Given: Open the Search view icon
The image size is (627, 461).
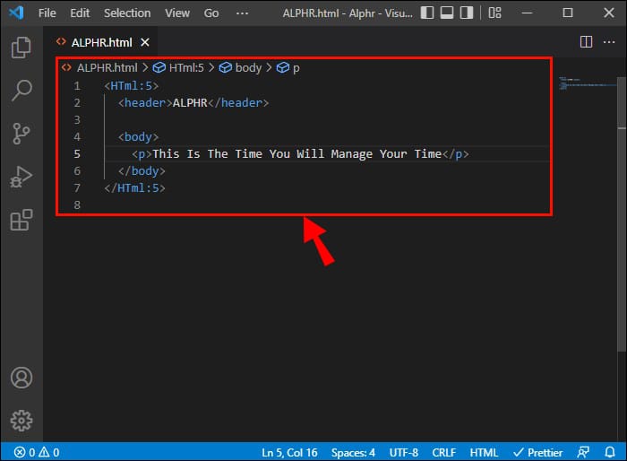Looking at the screenshot, I should pos(21,90).
